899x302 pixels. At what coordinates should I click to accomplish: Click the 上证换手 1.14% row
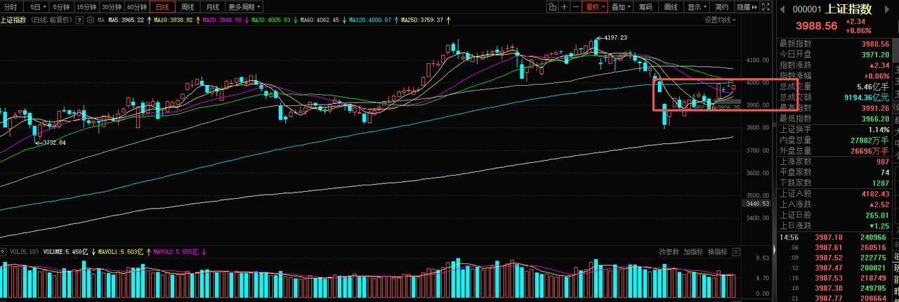(834, 129)
